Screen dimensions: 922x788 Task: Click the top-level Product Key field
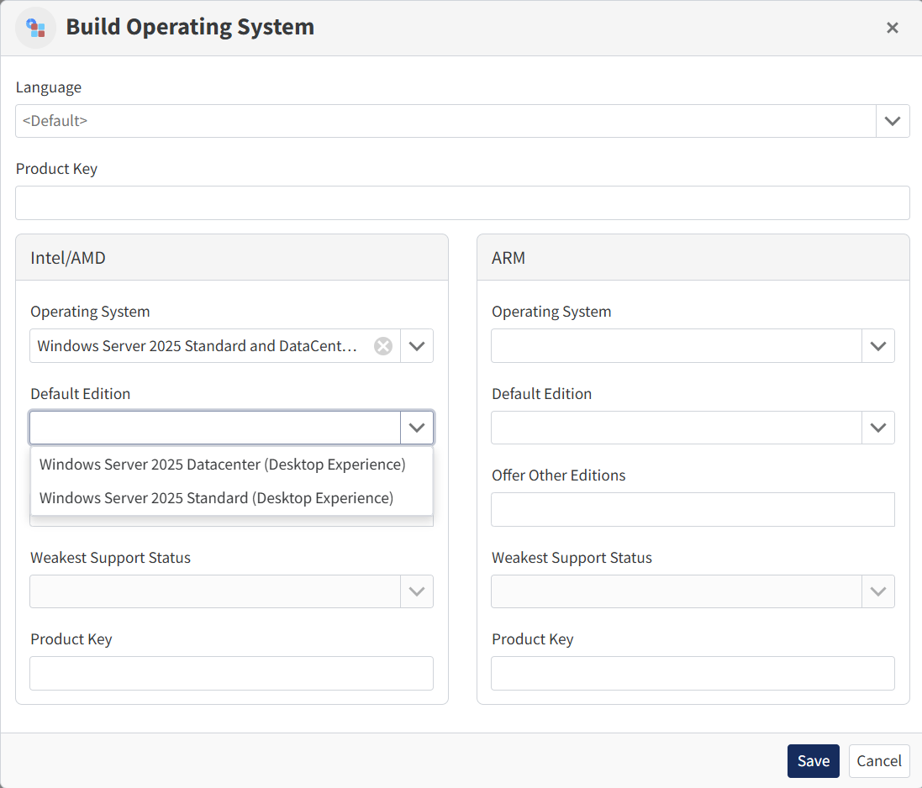pyautogui.click(x=462, y=203)
